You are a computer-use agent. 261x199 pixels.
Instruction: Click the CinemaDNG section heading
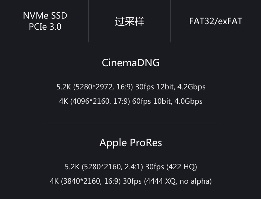pos(130,63)
